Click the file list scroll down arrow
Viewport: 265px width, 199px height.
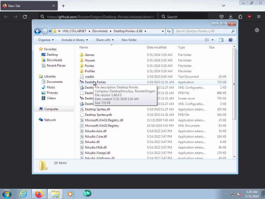click(234, 157)
